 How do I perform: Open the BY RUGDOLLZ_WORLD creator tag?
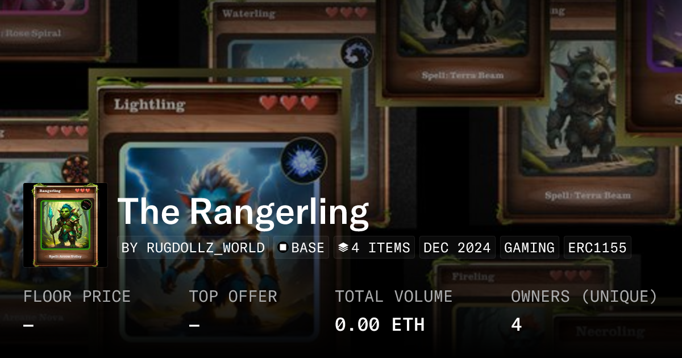point(193,248)
